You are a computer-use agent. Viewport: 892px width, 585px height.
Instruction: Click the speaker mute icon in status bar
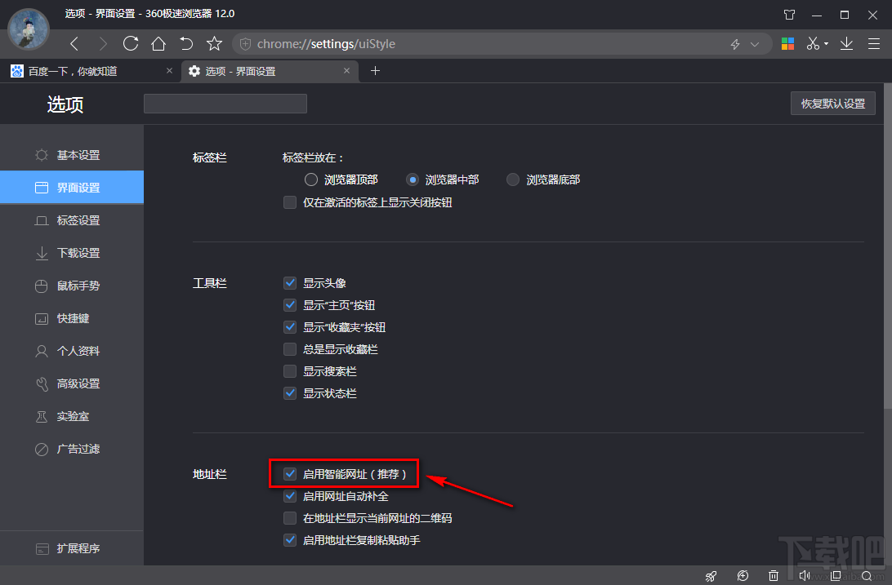tap(805, 576)
